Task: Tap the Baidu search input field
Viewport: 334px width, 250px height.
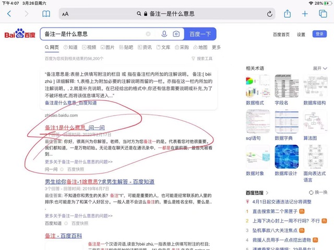Action: click(x=94, y=34)
